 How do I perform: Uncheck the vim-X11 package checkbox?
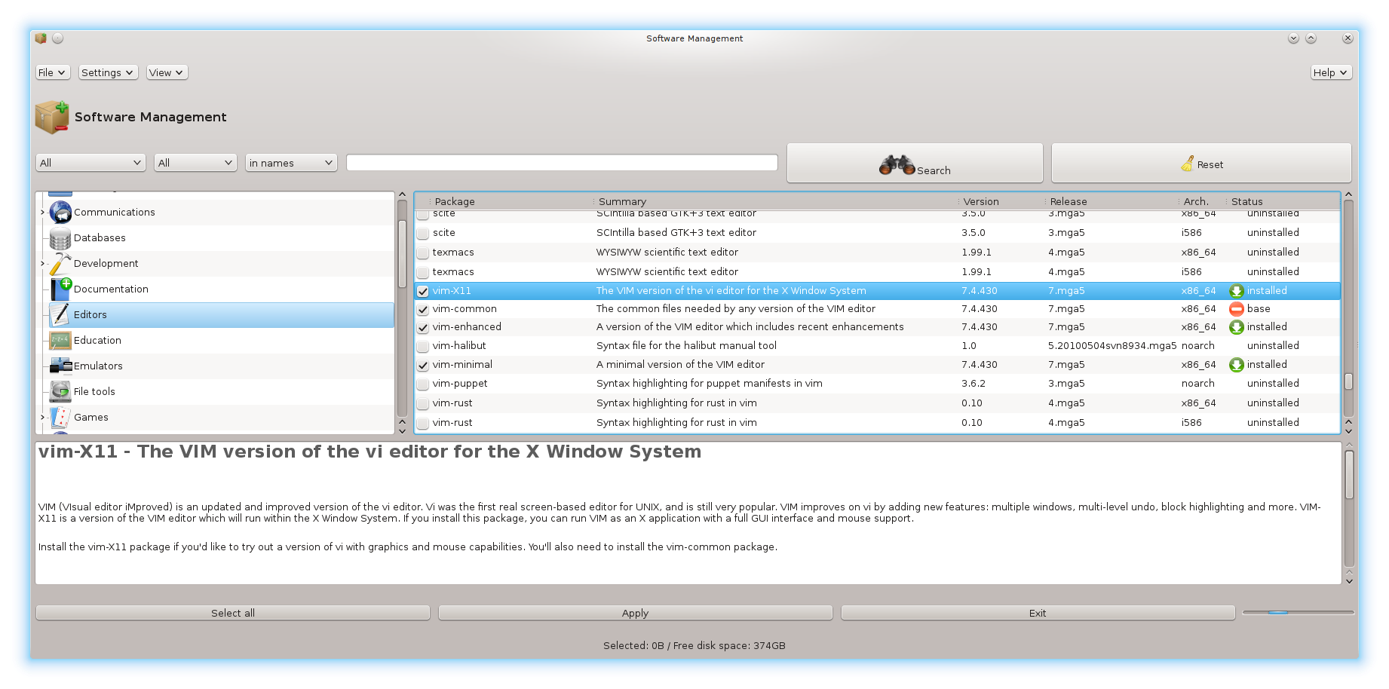[423, 291]
